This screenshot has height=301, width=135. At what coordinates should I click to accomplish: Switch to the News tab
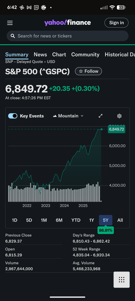tap(40, 54)
